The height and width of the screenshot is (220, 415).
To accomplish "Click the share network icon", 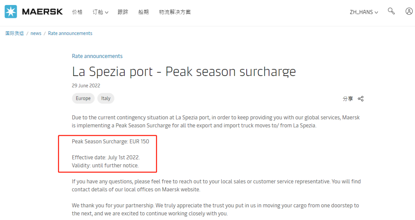I will pos(360,99).
